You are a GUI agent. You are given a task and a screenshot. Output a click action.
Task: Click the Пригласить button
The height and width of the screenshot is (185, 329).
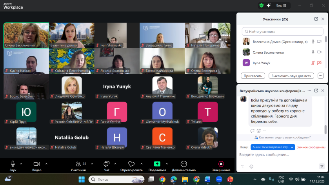pyautogui.click(x=253, y=76)
